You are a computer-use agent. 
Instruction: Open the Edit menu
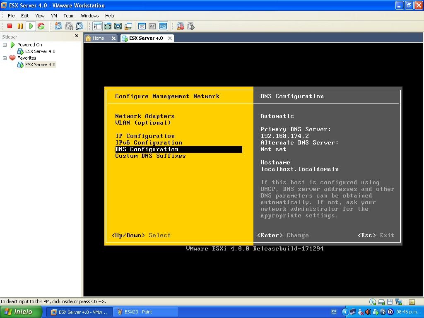point(25,16)
